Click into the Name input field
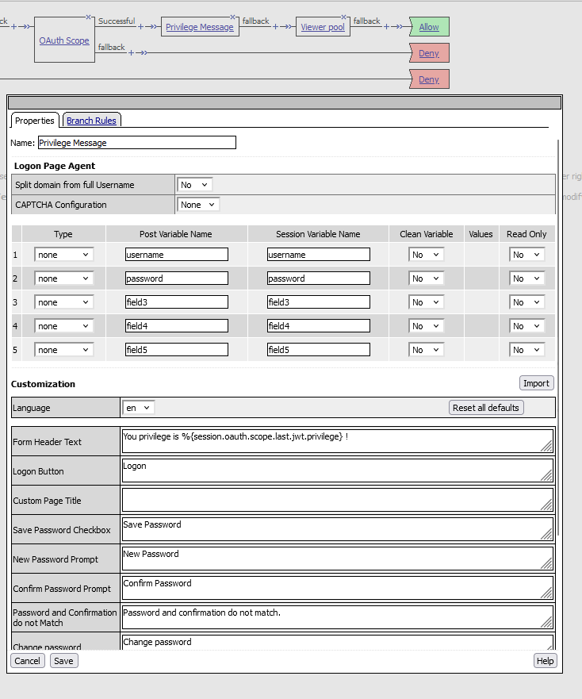 [136, 143]
